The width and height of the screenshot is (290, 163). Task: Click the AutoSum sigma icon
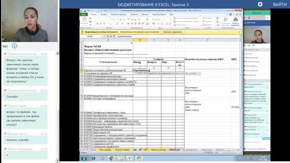coord(217,18)
